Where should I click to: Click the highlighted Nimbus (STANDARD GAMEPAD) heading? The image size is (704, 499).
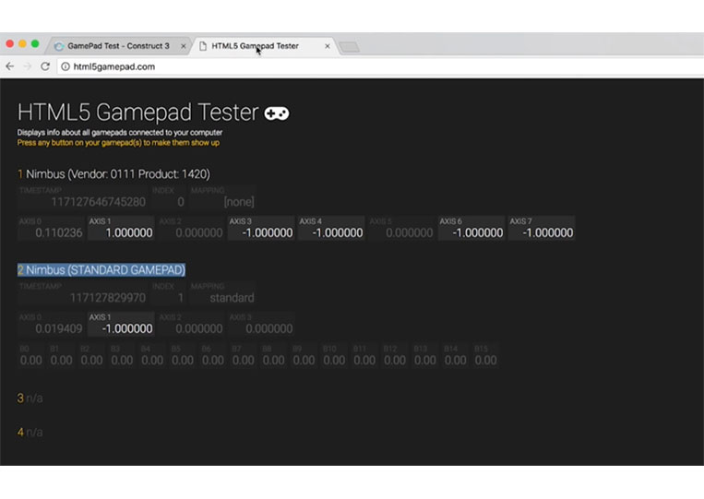tap(101, 269)
